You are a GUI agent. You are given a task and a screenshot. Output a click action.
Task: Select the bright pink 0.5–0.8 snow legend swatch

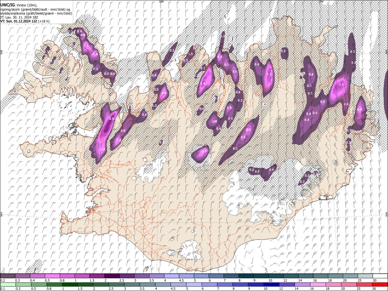[x=52, y=276]
